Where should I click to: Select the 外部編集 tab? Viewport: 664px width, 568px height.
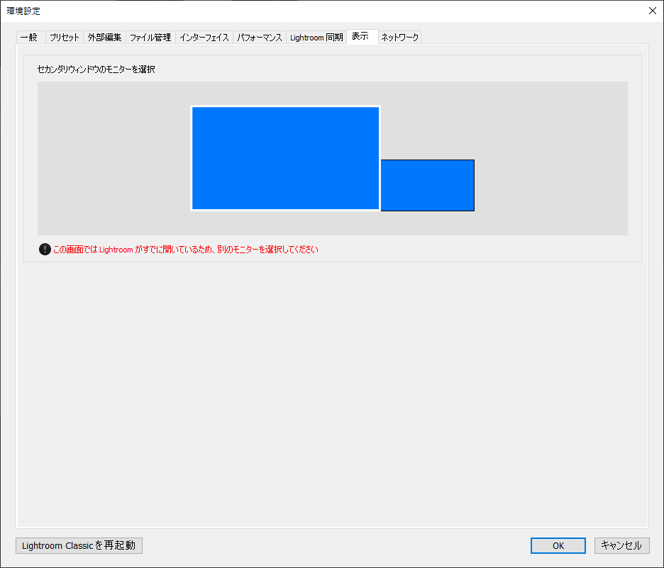click(104, 38)
